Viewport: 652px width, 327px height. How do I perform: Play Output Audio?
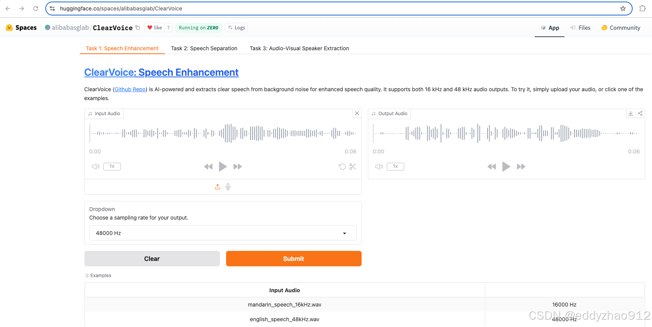(x=506, y=167)
